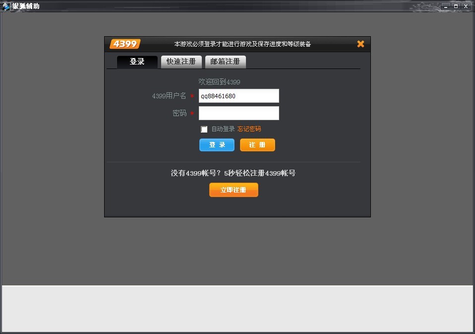
Task: Click the 4399用户名 field label
Action: (x=169, y=96)
